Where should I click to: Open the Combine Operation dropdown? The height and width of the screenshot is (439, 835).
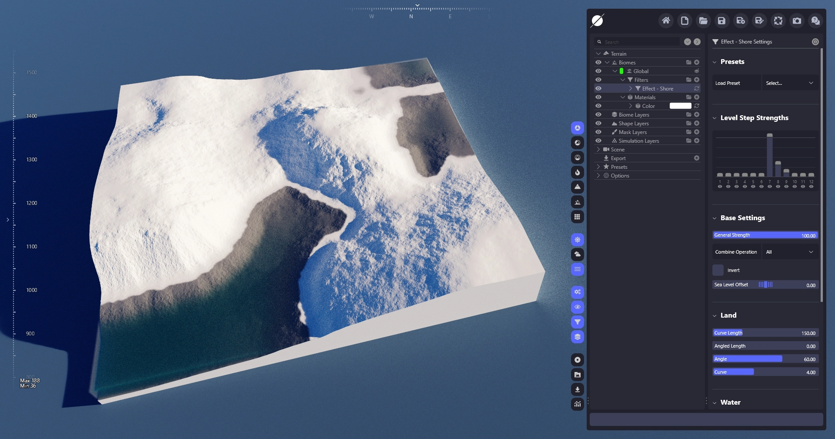789,252
